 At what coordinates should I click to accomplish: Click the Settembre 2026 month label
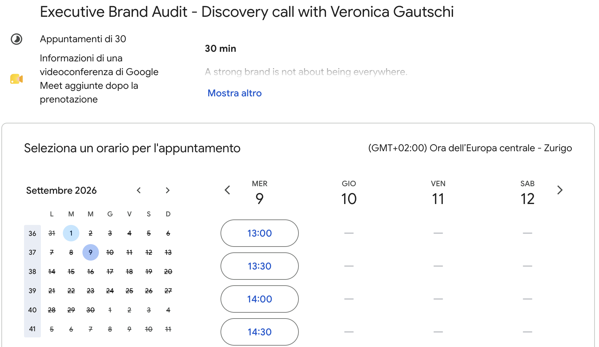(x=61, y=190)
